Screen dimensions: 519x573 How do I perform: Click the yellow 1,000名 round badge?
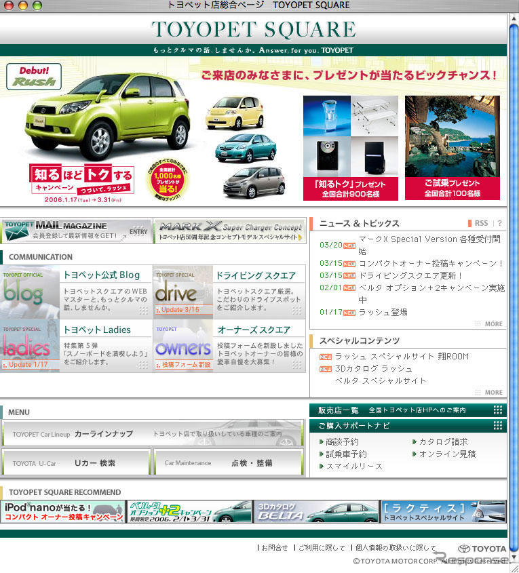[168, 180]
